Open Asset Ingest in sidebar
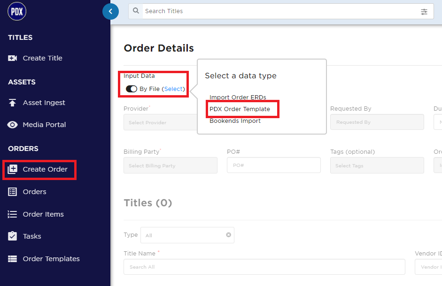The width and height of the screenshot is (442, 286). tap(44, 103)
